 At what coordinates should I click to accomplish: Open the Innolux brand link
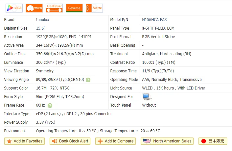42,20
